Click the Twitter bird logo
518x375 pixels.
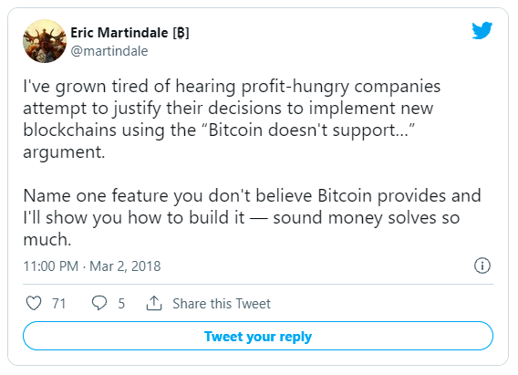(482, 30)
